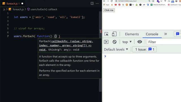Image resolution: width=181 pixels, height=102 pixels.
Task: Open the red YouTube bookmark icon
Action: pos(116,5)
